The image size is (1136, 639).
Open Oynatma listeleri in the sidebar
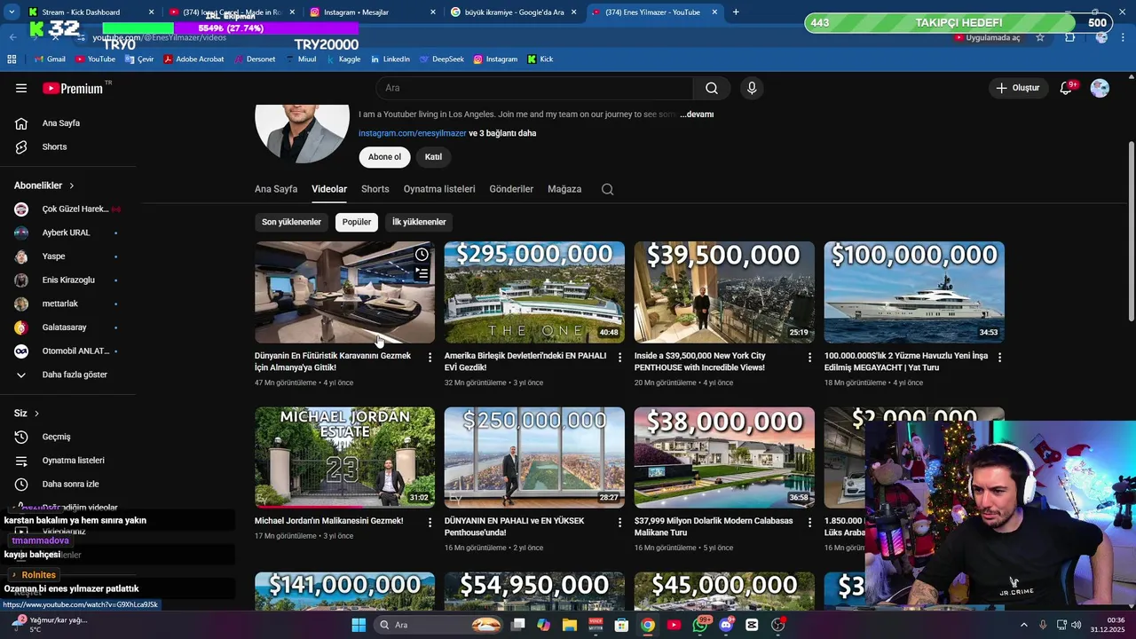71,461
